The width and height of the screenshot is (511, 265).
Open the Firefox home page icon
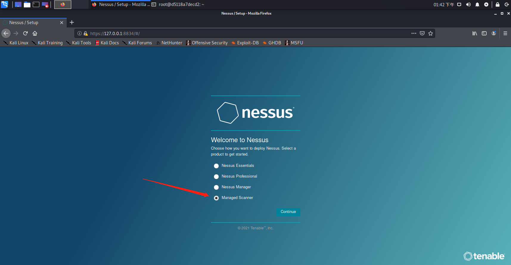[x=35, y=33]
